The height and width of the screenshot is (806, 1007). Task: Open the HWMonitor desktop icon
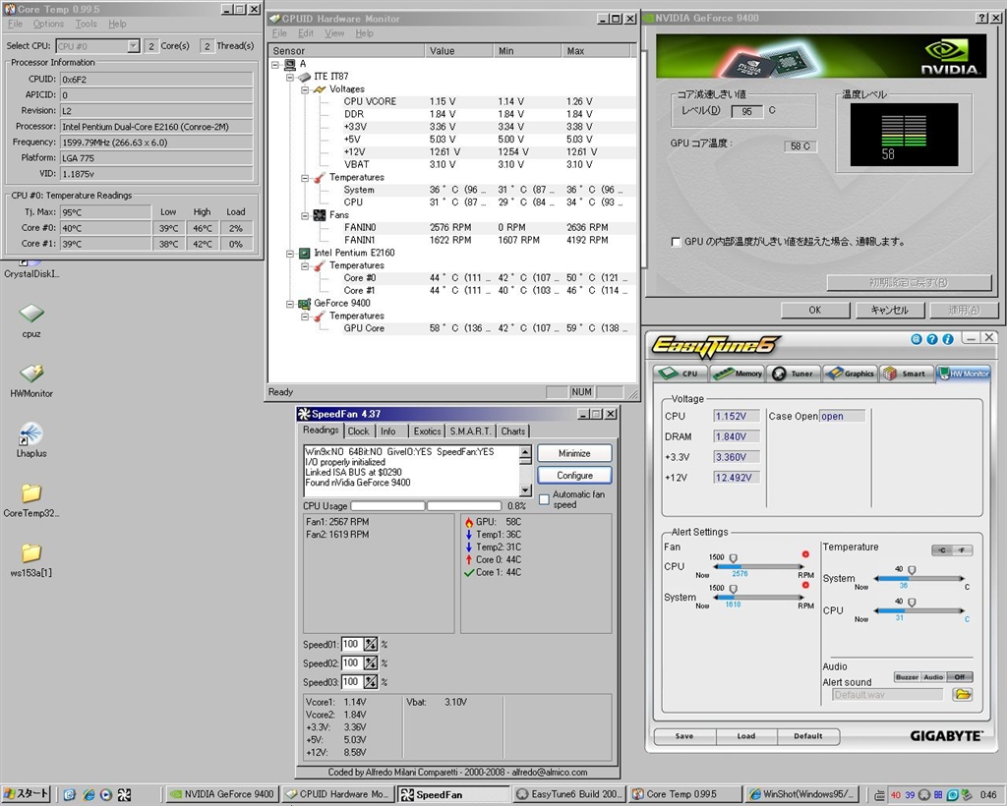tap(31, 374)
